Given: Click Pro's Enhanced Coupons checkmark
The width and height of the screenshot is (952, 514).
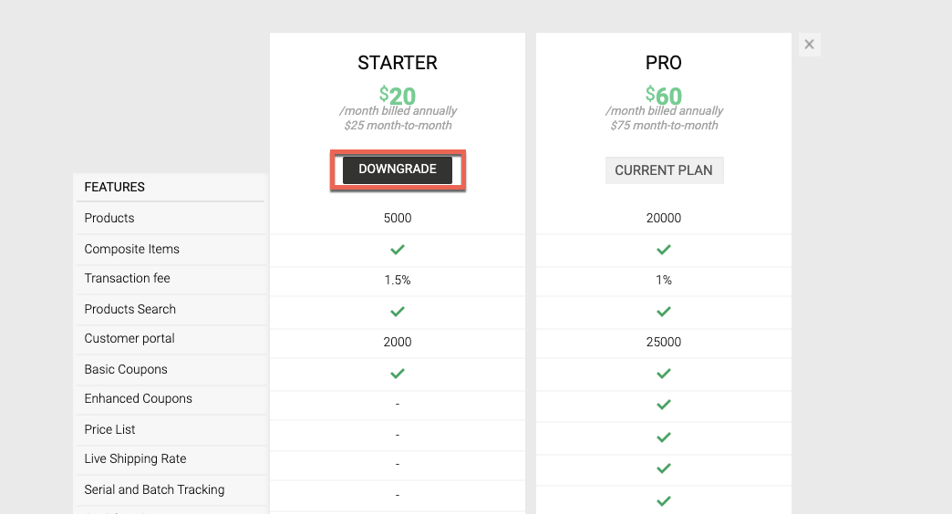Looking at the screenshot, I should (664, 404).
